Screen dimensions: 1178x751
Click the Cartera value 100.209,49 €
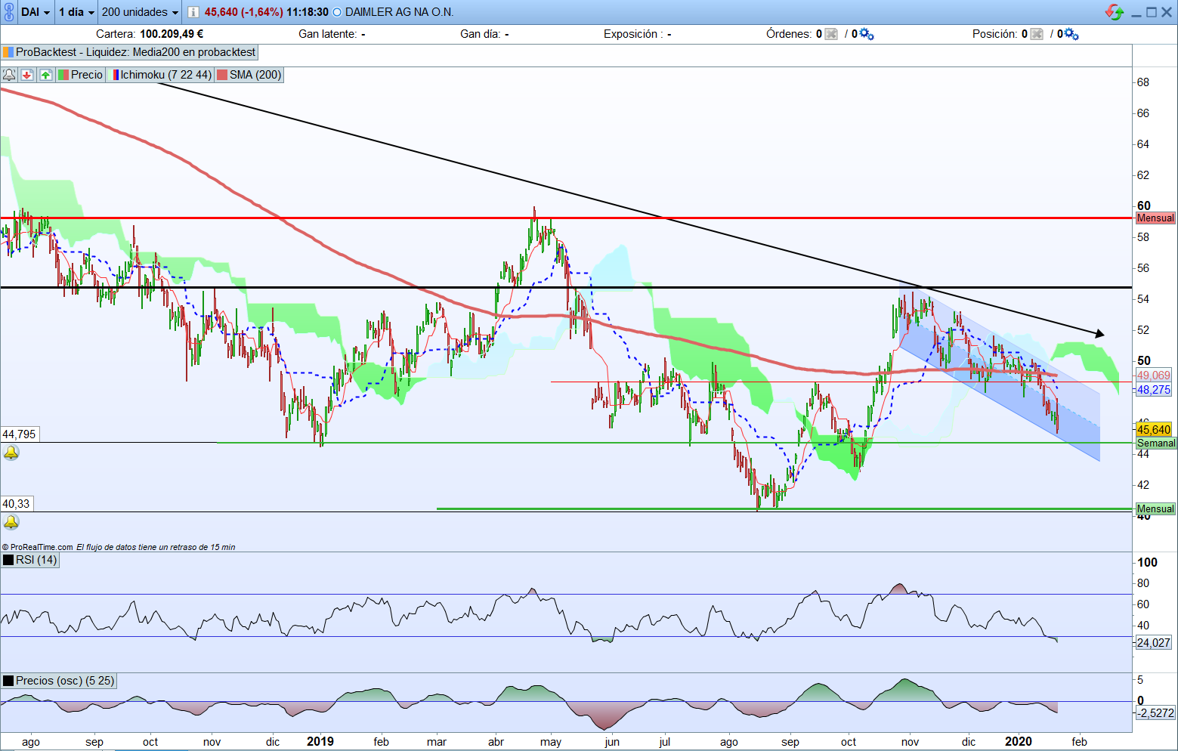(172, 34)
